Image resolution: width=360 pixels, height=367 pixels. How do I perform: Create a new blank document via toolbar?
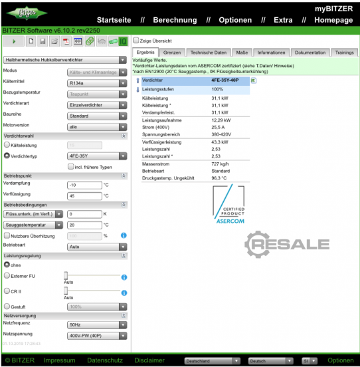31,41
